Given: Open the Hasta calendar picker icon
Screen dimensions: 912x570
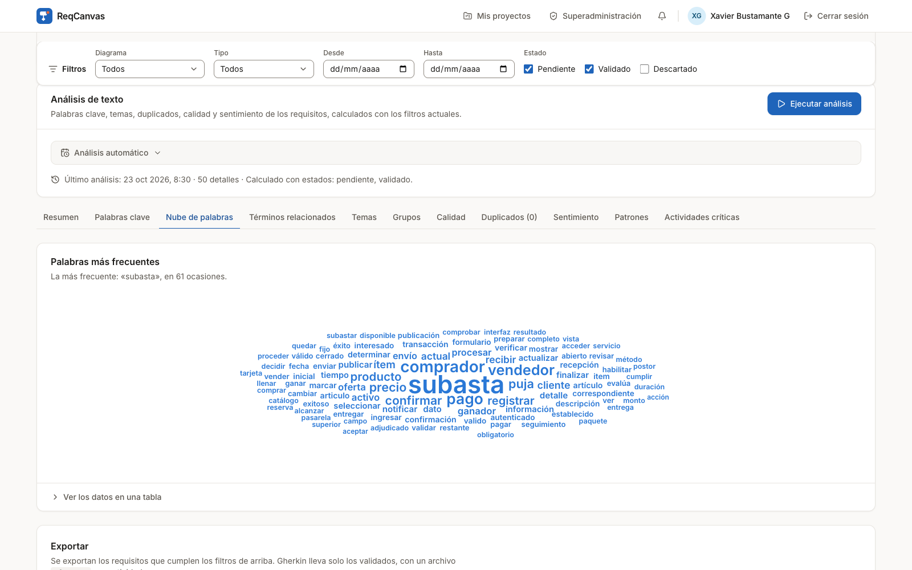Looking at the screenshot, I should (x=503, y=69).
